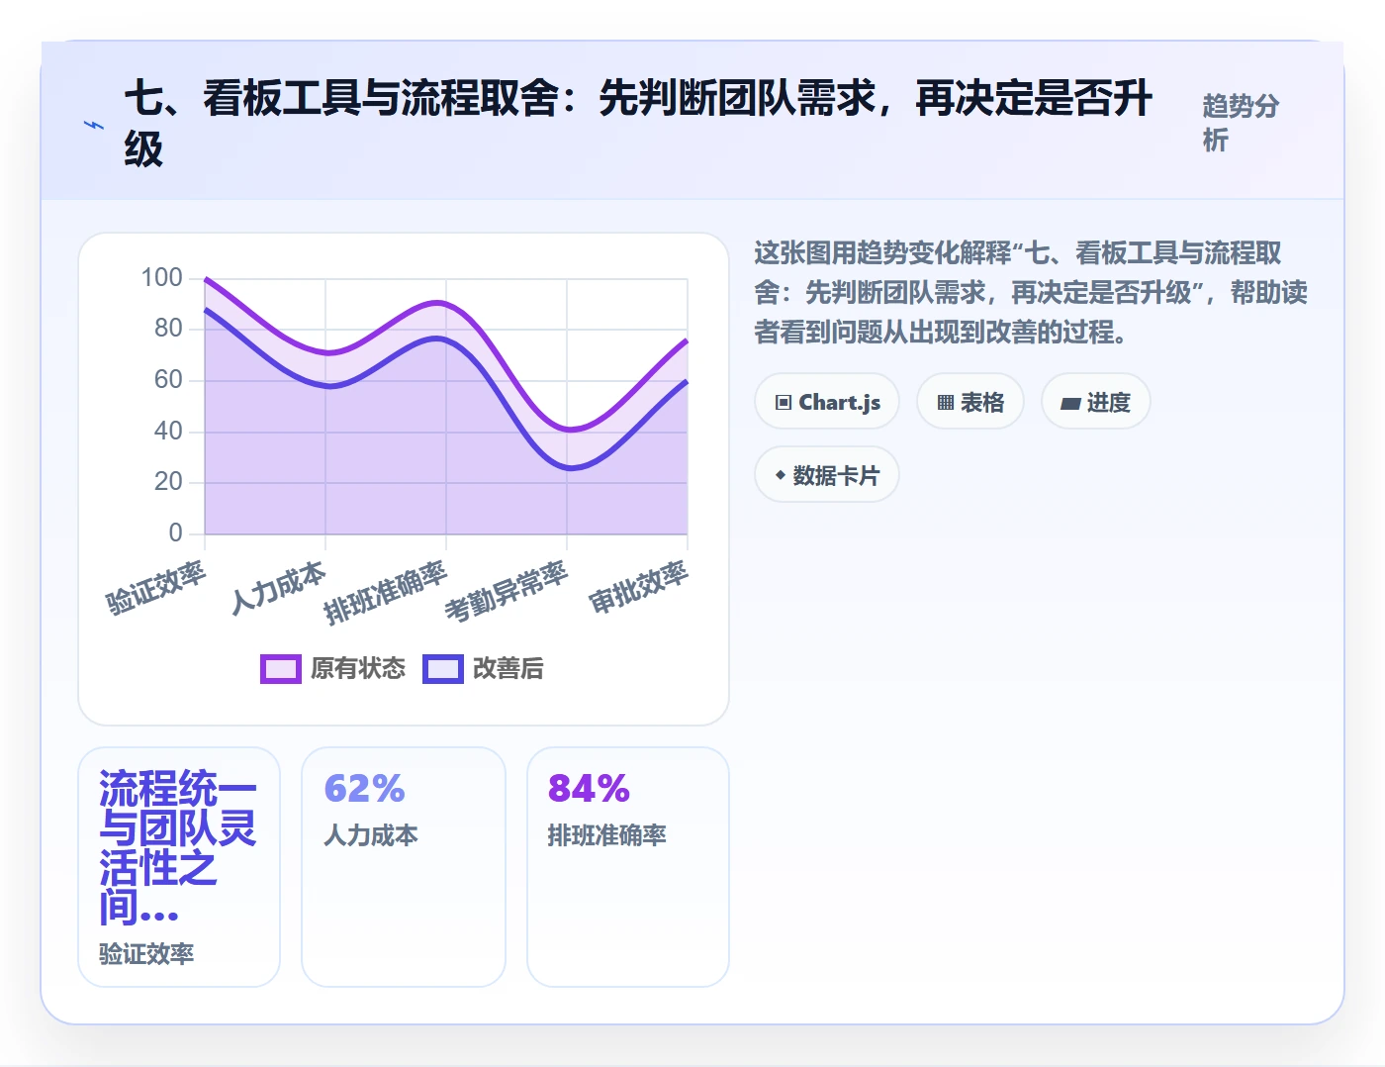Image resolution: width=1385 pixels, height=1067 pixels.
Task: Click the 审批效率 x-axis label
Action: (639, 588)
